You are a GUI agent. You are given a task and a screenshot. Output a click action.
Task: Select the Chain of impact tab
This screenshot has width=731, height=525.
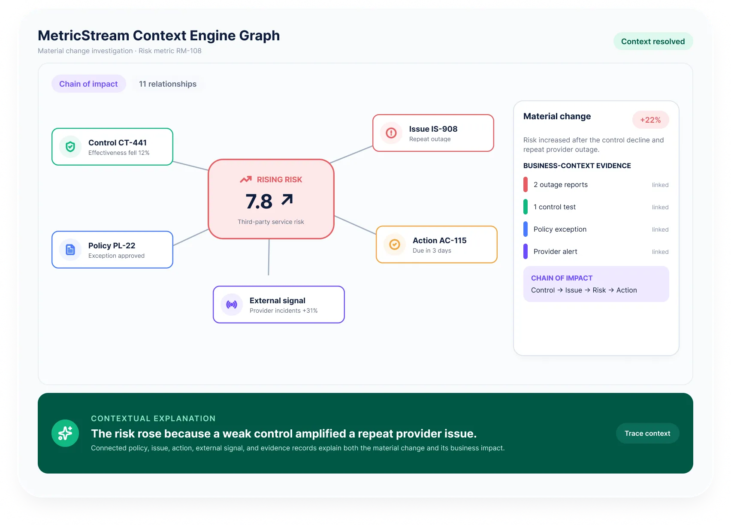88,84
